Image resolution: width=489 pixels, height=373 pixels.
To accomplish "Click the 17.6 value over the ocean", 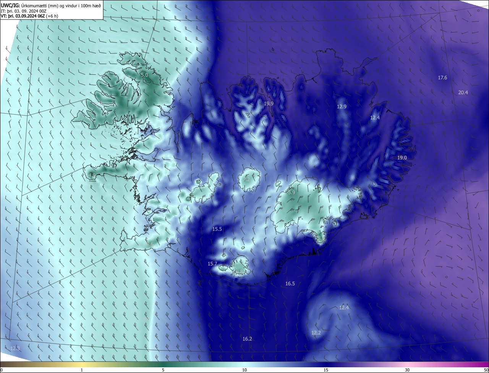I will click(442, 78).
